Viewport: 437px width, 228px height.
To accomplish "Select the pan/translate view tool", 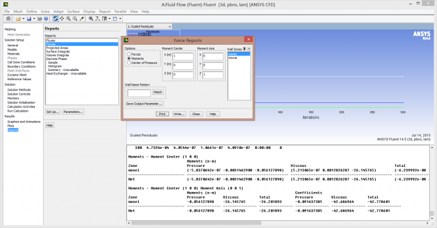I will [62, 19].
